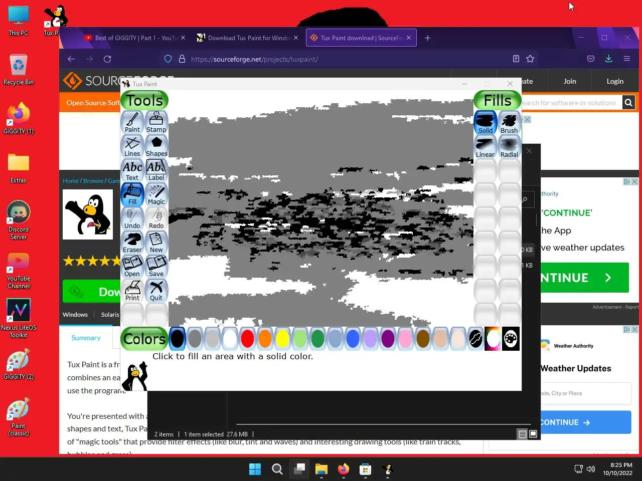Viewport: 642px width, 481px height.
Task: Click the Print tool
Action: point(132,291)
